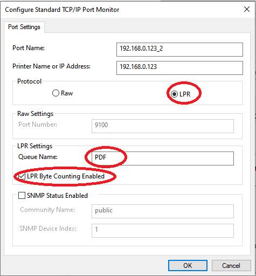The image size is (256, 276).
Task: Click into the Port Name field
Action: (179, 50)
